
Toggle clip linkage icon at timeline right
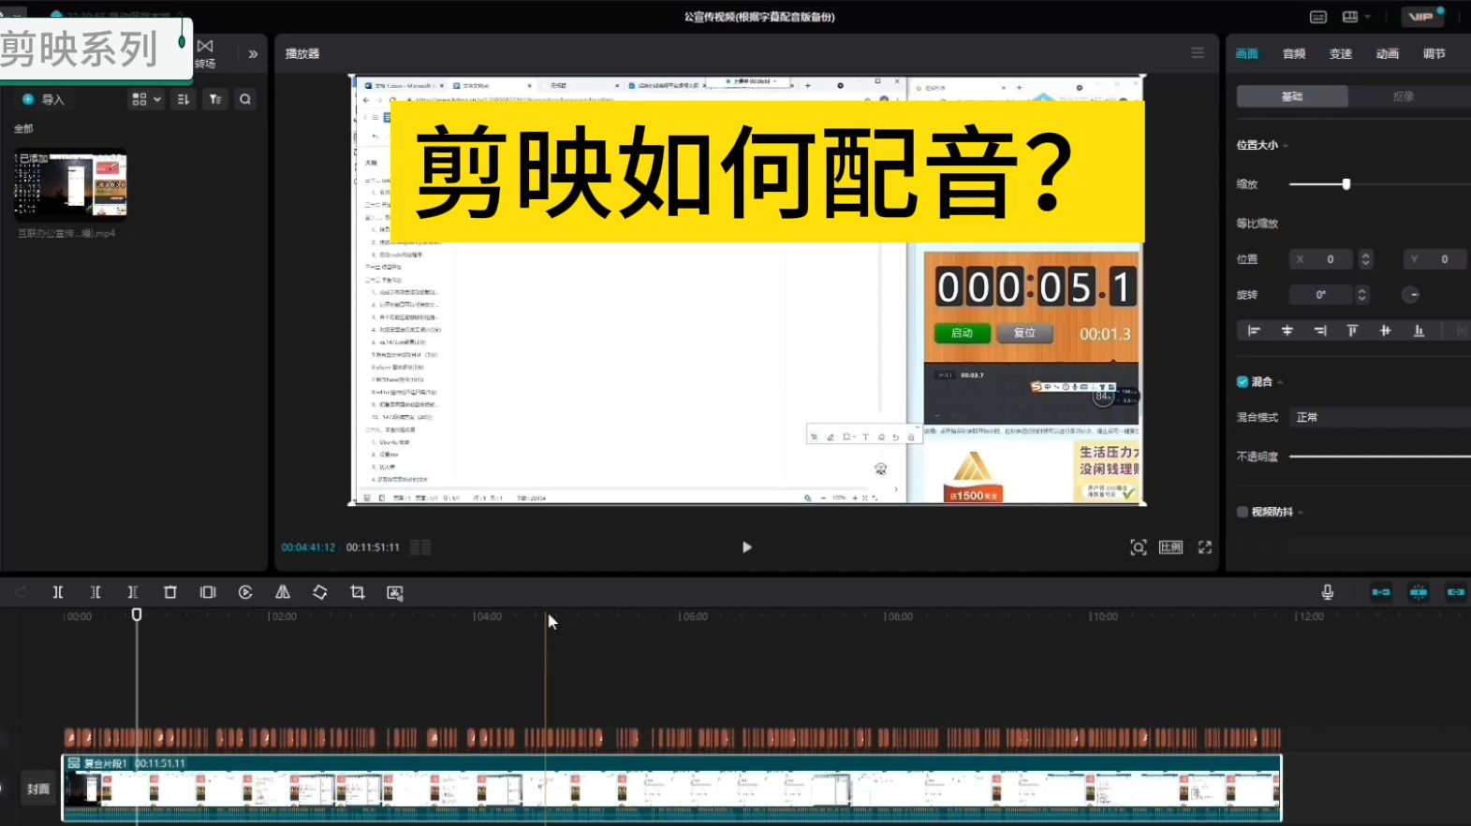point(1456,592)
